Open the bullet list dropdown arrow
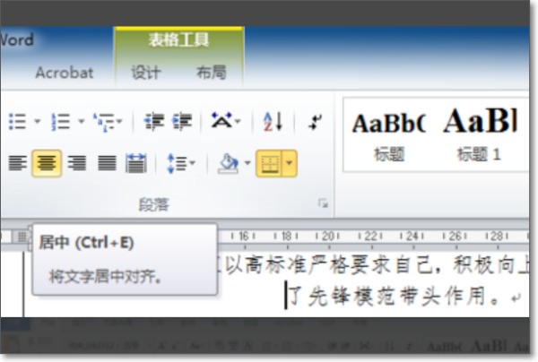Image resolution: width=538 pixels, height=362 pixels. [x=37, y=121]
